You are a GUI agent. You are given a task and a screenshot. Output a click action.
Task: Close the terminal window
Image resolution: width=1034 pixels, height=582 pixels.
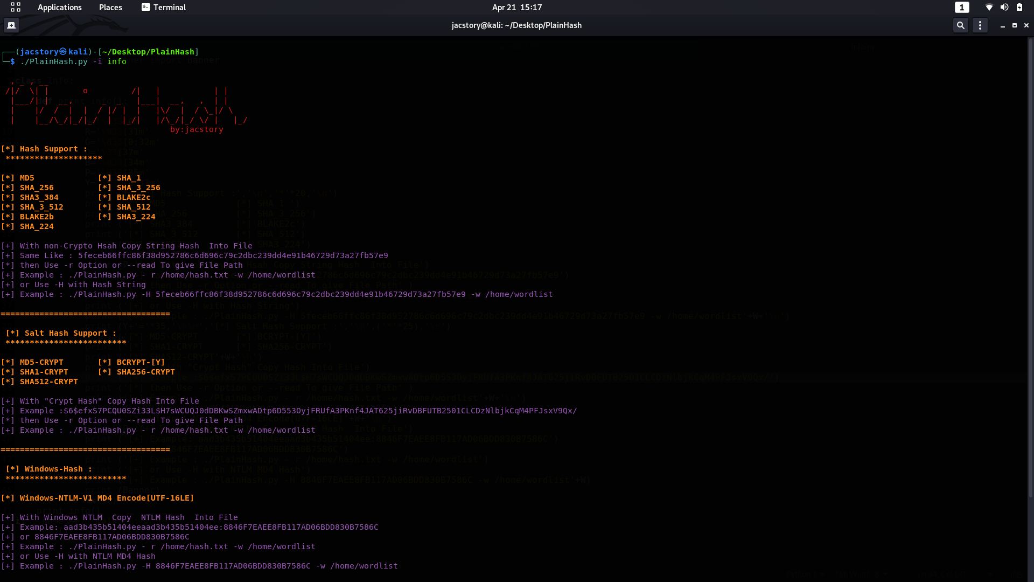coord(1026,25)
